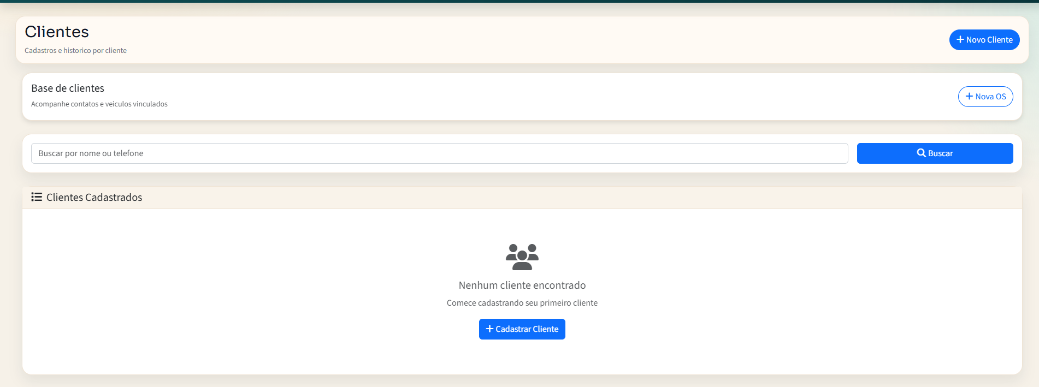Click the blue Buscar search button
The width and height of the screenshot is (1039, 387).
click(935, 153)
